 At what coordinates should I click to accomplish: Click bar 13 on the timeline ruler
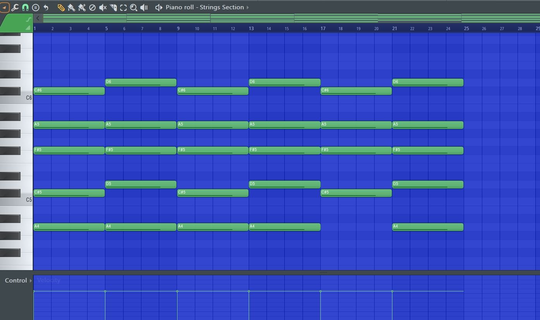[251, 28]
